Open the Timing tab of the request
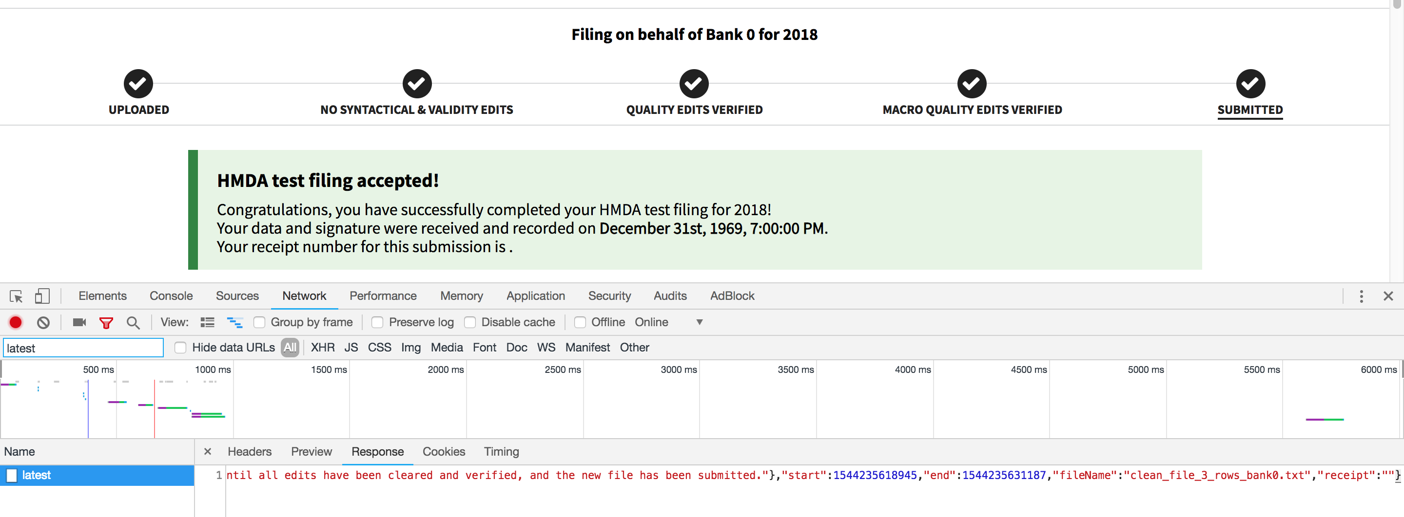Viewport: 1404px width, 517px height. (502, 451)
